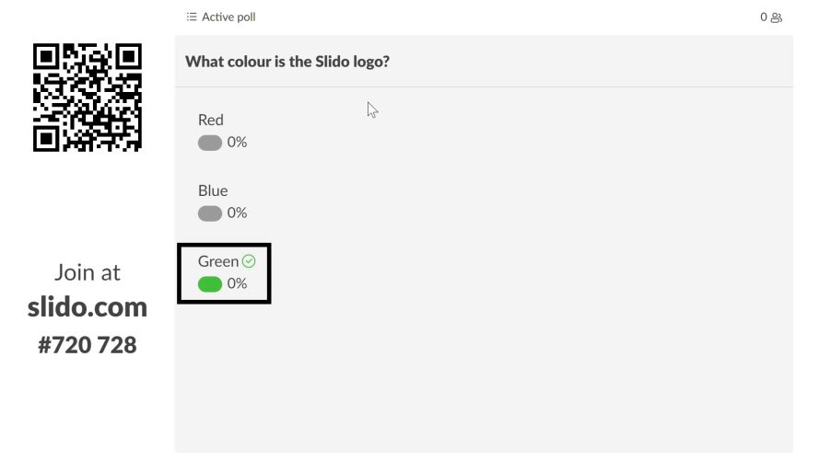Click the Active poll label
Image resolution: width=819 pixels, height=460 pixels.
228,17
